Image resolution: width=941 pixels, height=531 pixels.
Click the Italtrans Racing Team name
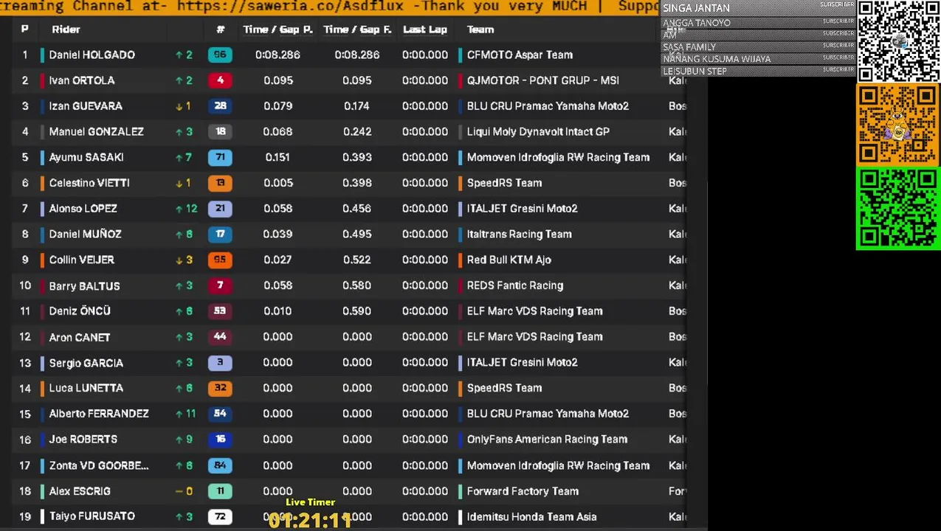519,234
